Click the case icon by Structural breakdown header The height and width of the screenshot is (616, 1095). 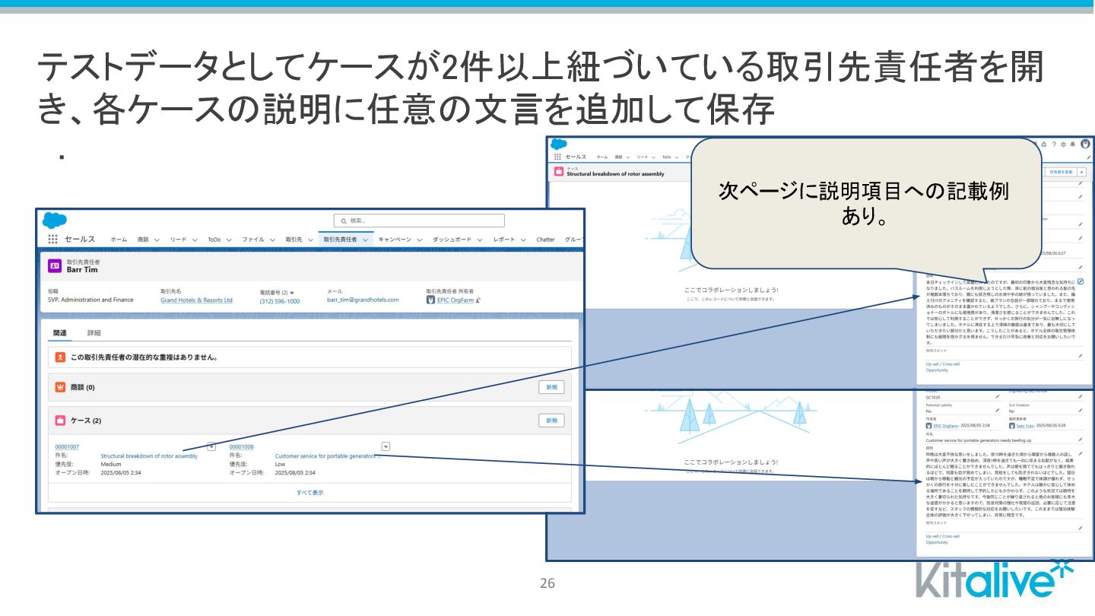pos(560,173)
